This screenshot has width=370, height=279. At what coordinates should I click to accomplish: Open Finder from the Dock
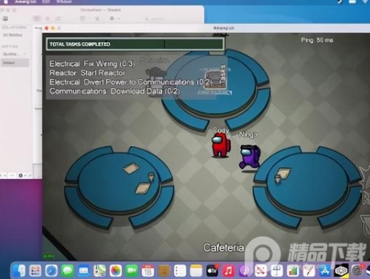[x=19, y=271]
